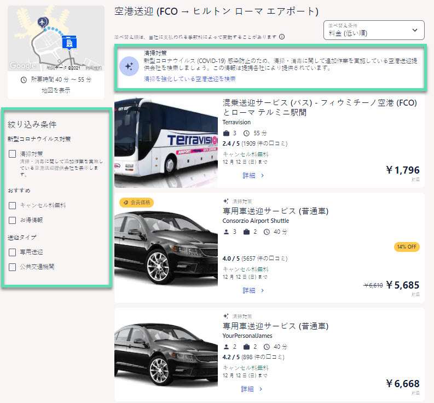Click the 清掃対策 sparkle icon on YourPersonalJames card
The height and width of the screenshot is (403, 434).
[x=226, y=316]
